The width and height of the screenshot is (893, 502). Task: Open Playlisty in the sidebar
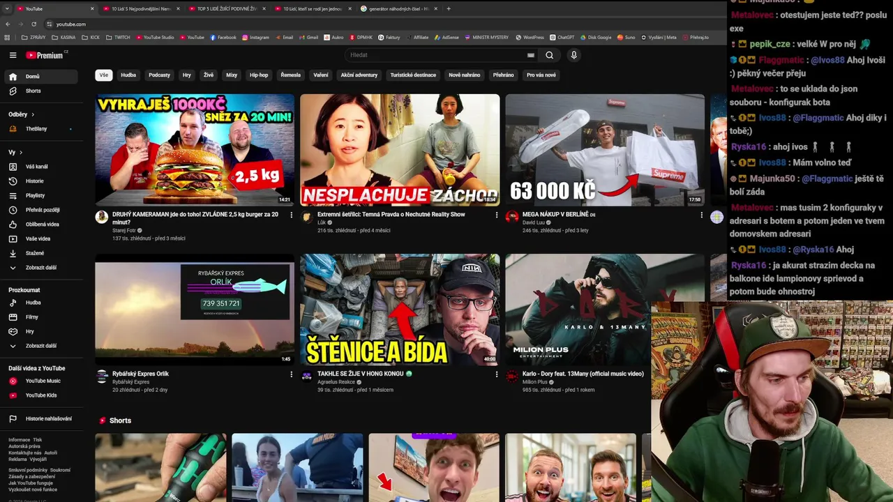click(x=42, y=195)
